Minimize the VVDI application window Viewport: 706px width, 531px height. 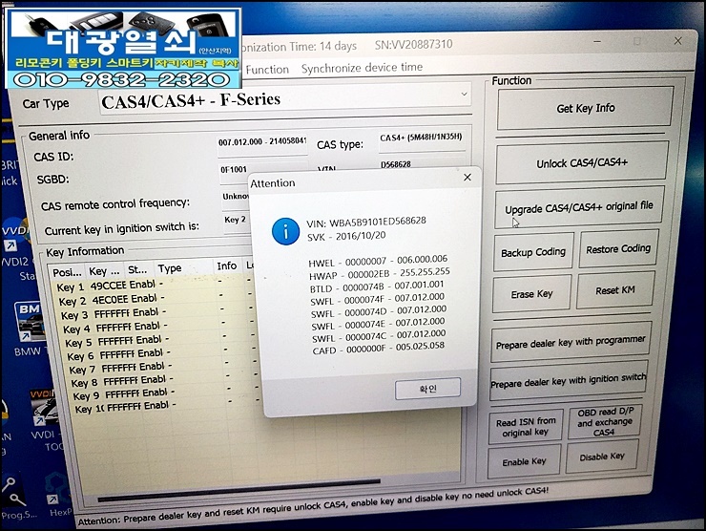(x=597, y=42)
